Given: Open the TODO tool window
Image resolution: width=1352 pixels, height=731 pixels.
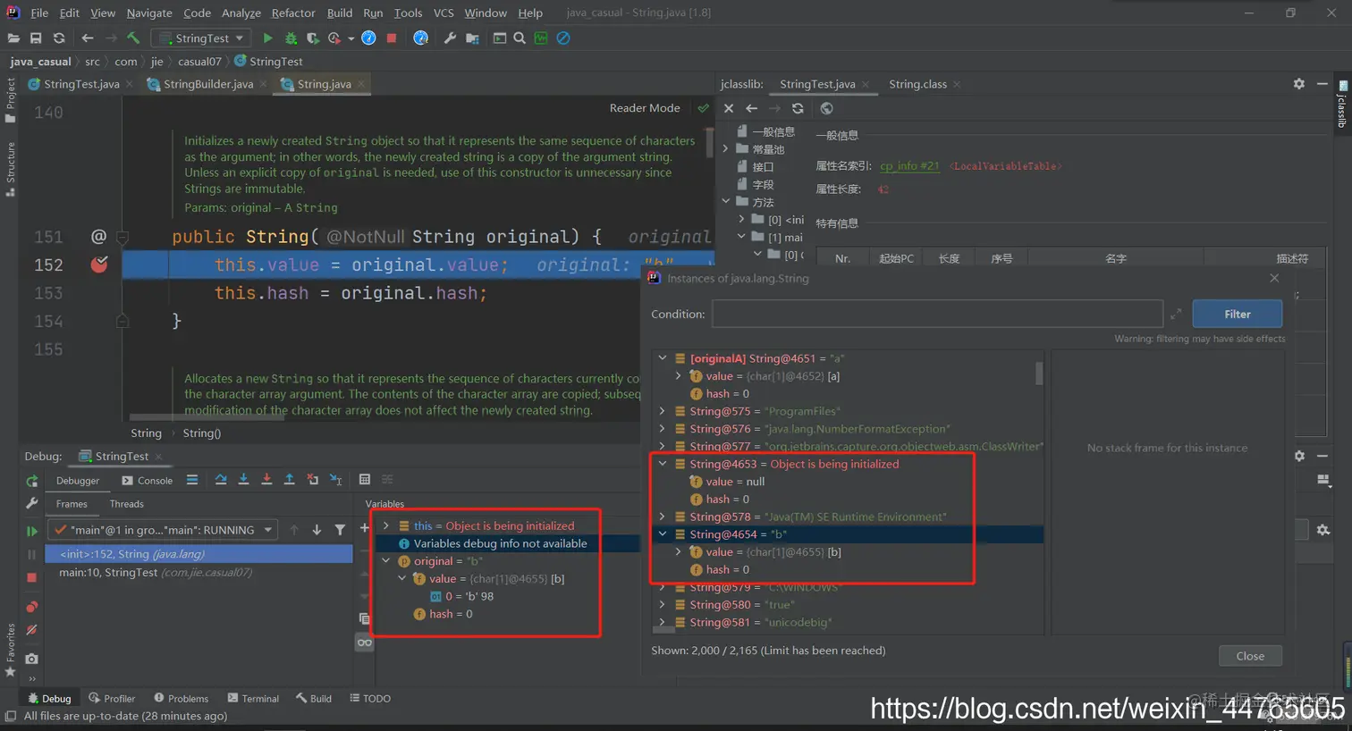Looking at the screenshot, I should coord(369,698).
